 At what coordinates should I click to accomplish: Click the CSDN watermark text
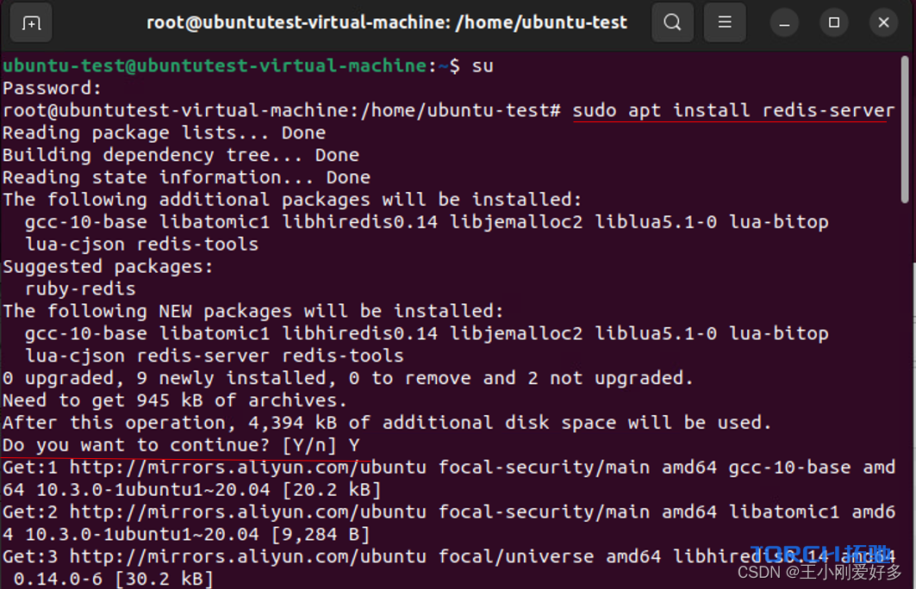click(x=819, y=572)
